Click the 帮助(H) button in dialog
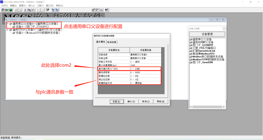 [161, 102]
